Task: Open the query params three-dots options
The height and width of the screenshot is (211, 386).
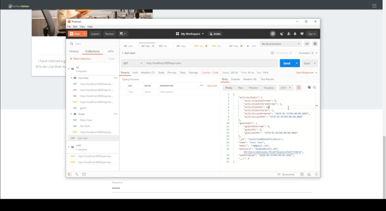Action: 202,85
